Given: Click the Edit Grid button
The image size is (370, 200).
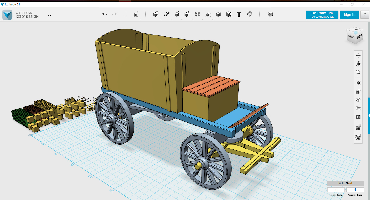Looking at the screenshot, I should [345, 183].
